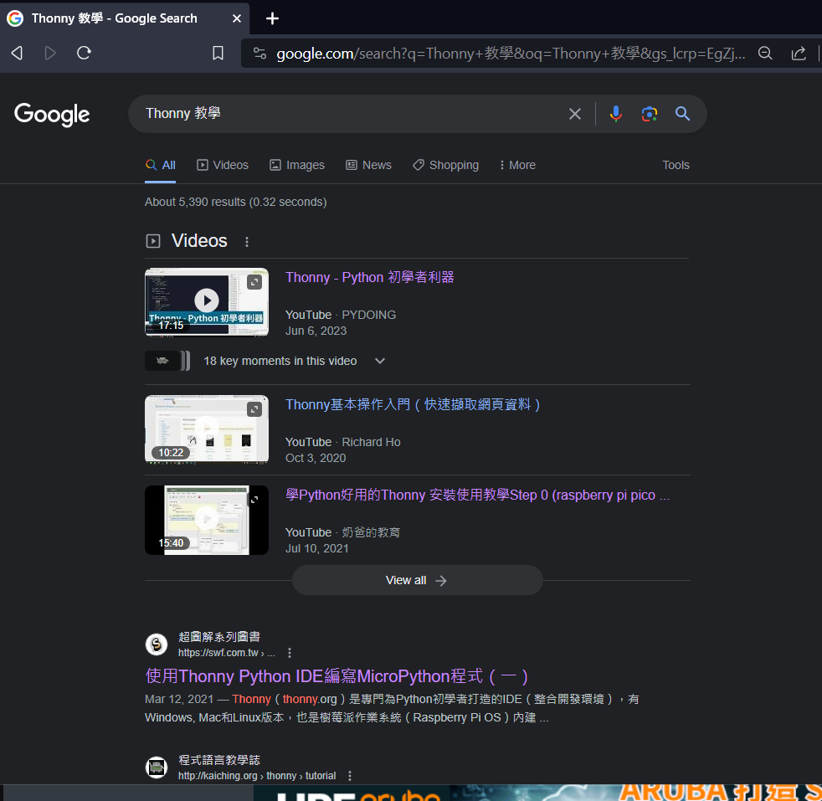Click the 程式語言教學誌 site favicon
This screenshot has height=801, width=822.
(157, 768)
